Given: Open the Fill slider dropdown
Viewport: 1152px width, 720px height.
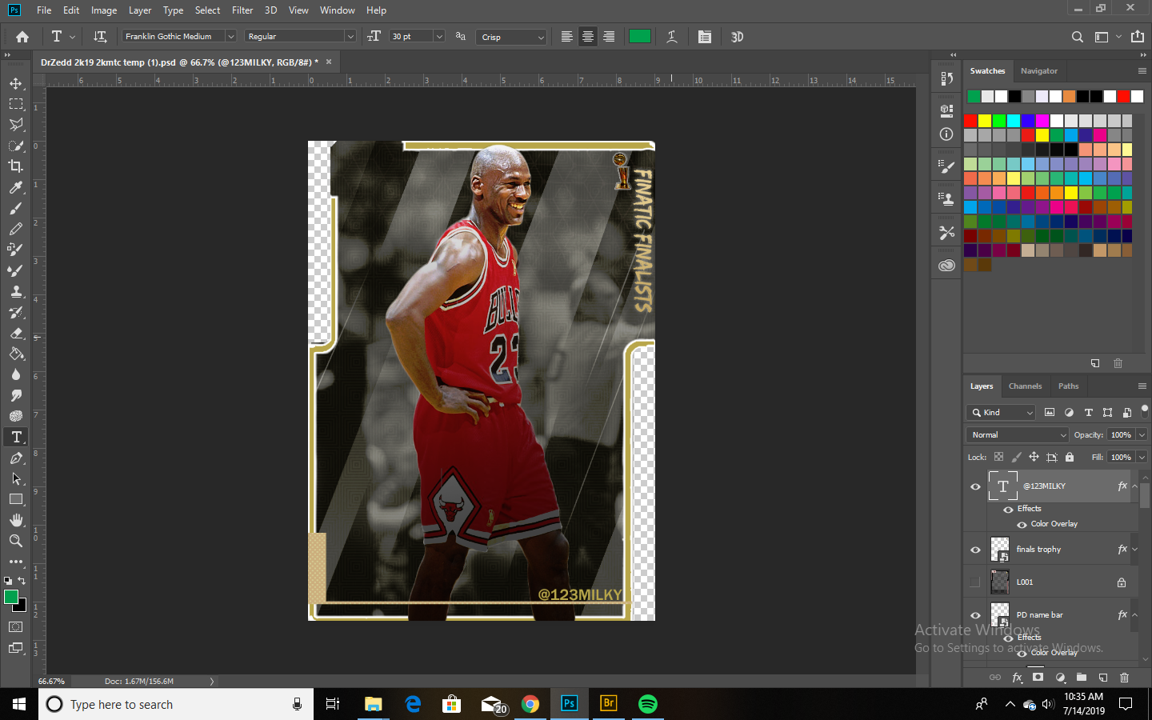Looking at the screenshot, I should [x=1142, y=458].
